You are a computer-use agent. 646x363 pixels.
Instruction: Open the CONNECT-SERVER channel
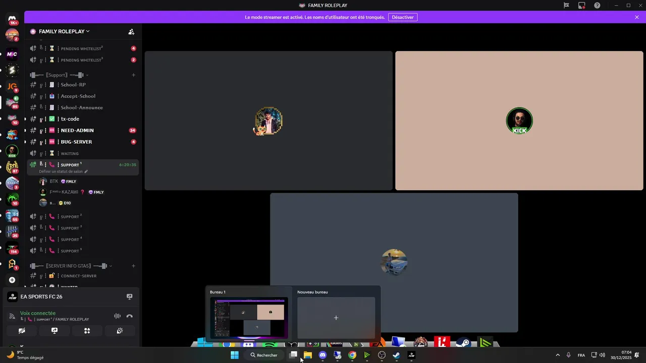click(83, 276)
